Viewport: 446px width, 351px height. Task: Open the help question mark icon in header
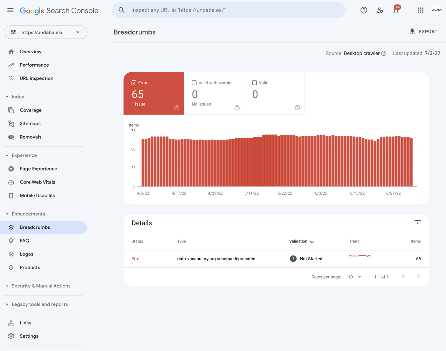coord(364,10)
